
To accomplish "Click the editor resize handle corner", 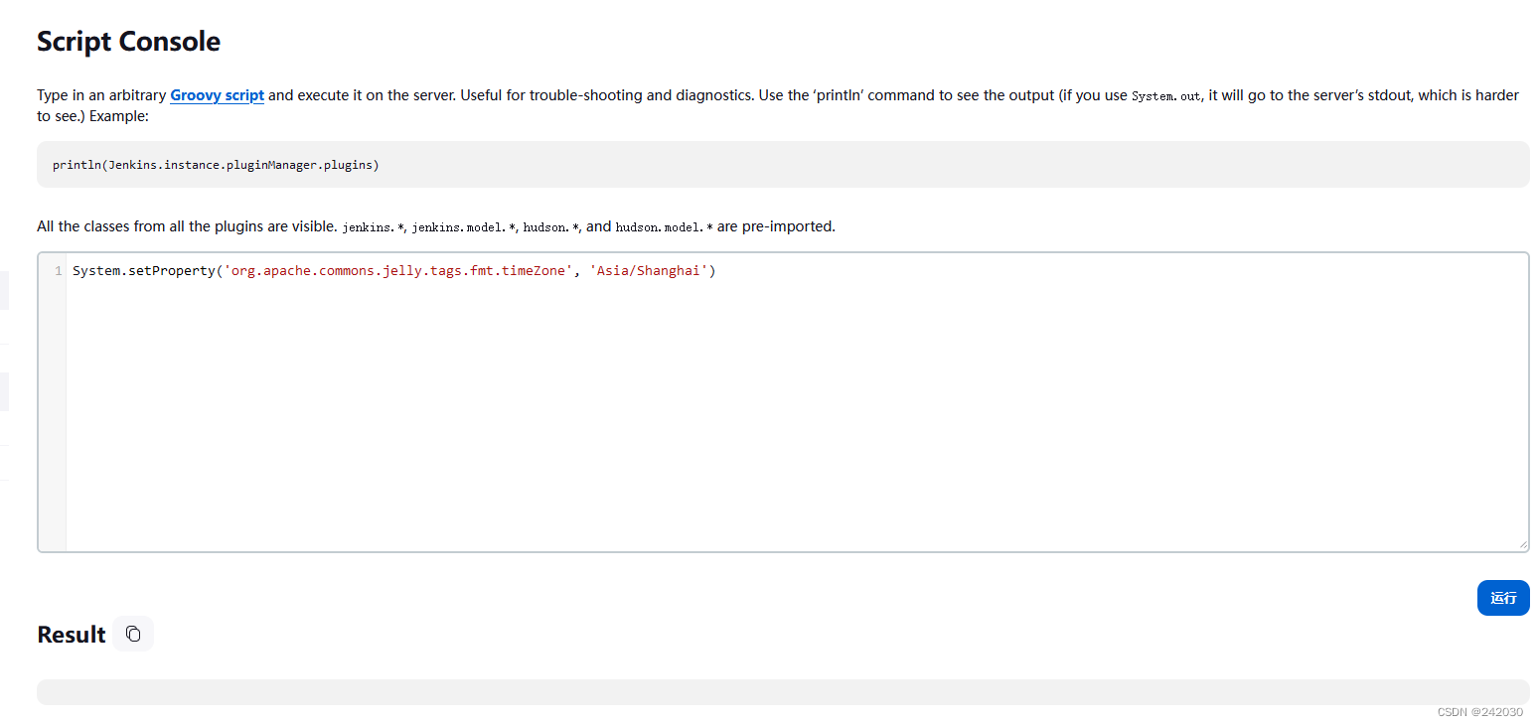I will pos(1522,544).
